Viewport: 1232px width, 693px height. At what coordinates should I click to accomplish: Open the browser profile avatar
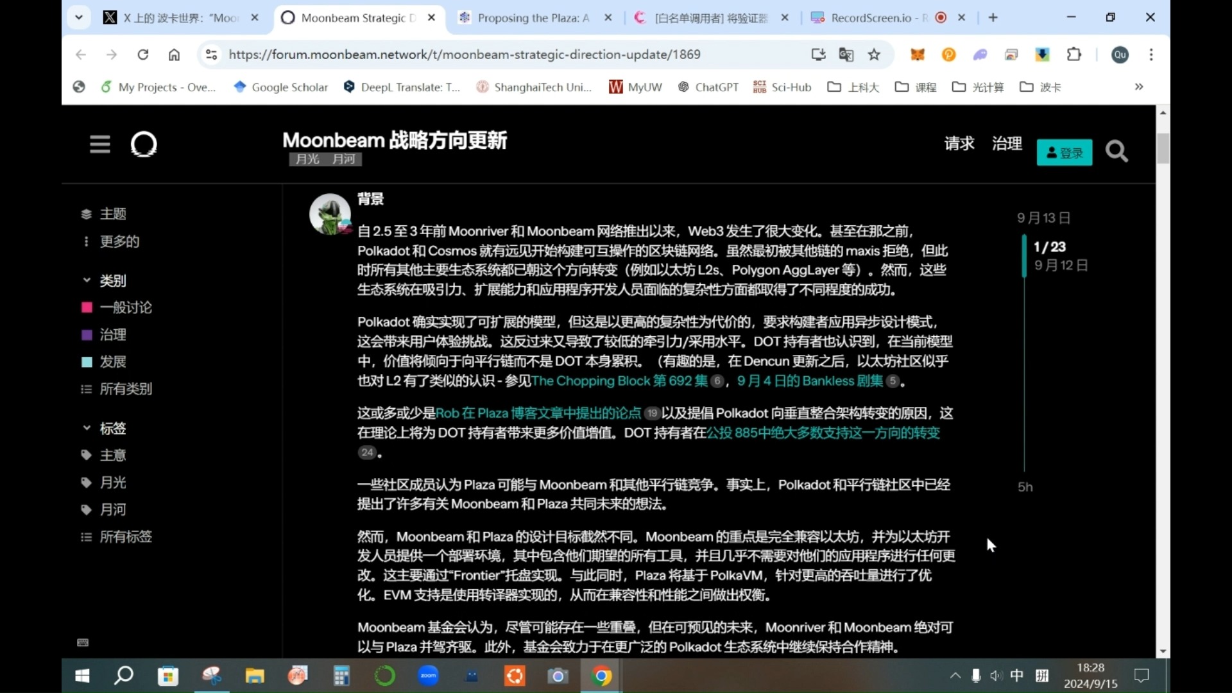point(1120,55)
